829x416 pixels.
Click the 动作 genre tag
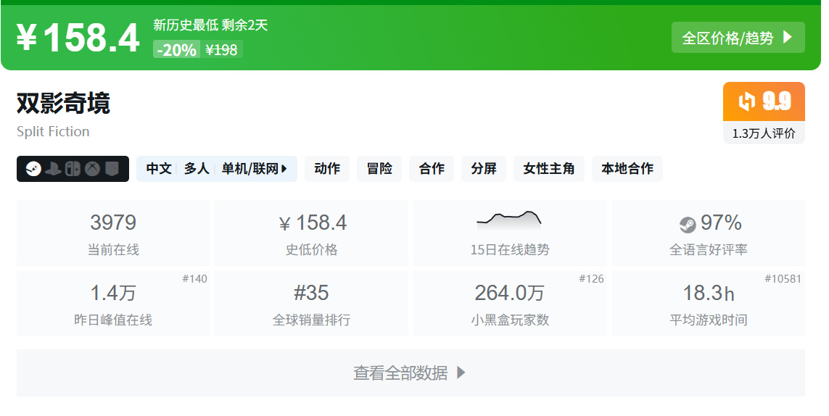point(326,169)
